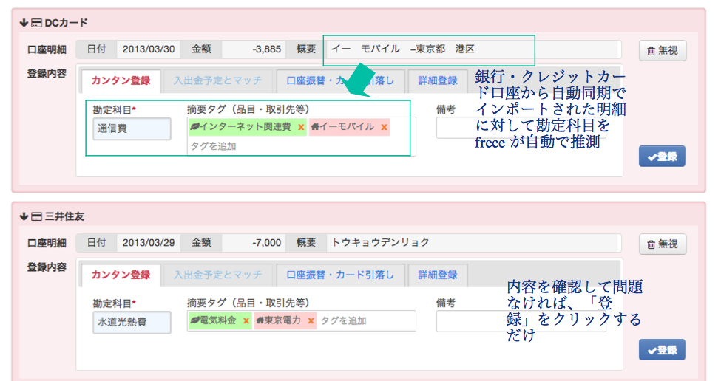
Task: Click date 2013/03/30
Action: [149, 49]
